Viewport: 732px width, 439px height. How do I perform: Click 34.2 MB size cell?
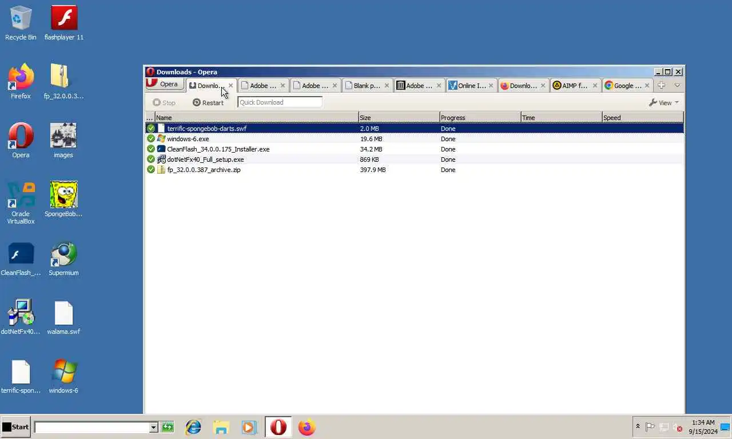(371, 149)
